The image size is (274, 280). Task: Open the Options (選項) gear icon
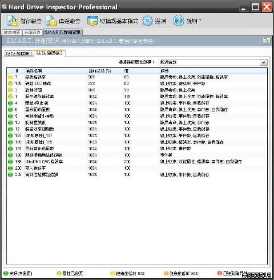(147, 21)
